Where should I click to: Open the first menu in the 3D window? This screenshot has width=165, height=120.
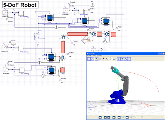click(89, 56)
